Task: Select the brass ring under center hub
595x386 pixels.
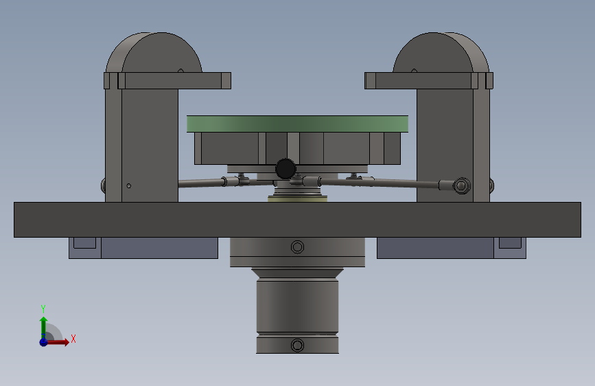Action: tap(297, 198)
